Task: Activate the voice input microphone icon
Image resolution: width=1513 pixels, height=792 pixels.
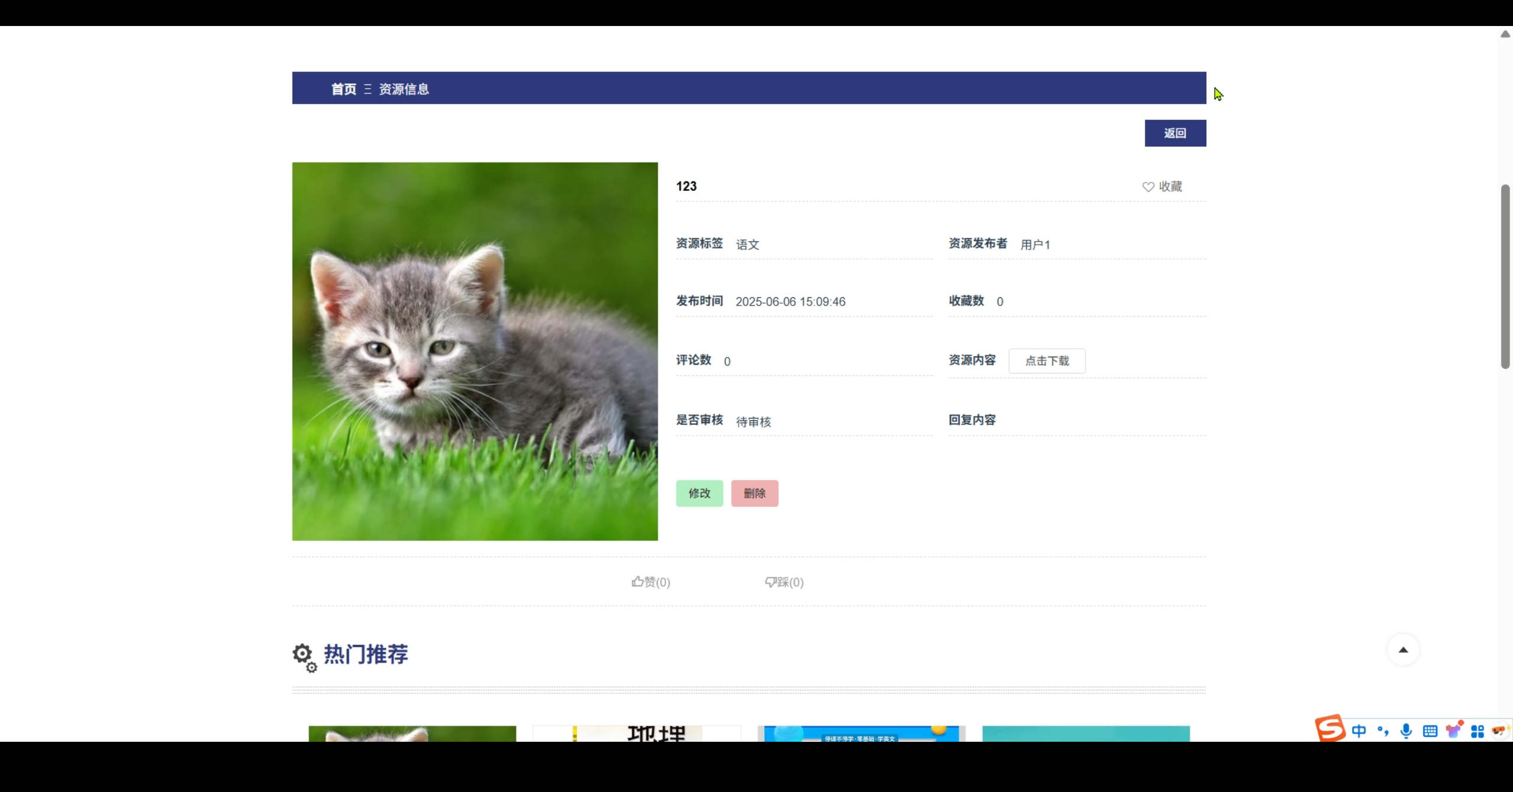Action: coord(1405,731)
